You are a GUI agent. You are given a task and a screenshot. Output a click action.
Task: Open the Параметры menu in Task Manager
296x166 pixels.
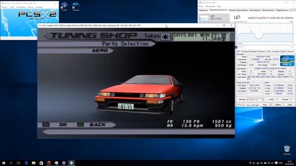pyautogui.click(x=210, y=6)
